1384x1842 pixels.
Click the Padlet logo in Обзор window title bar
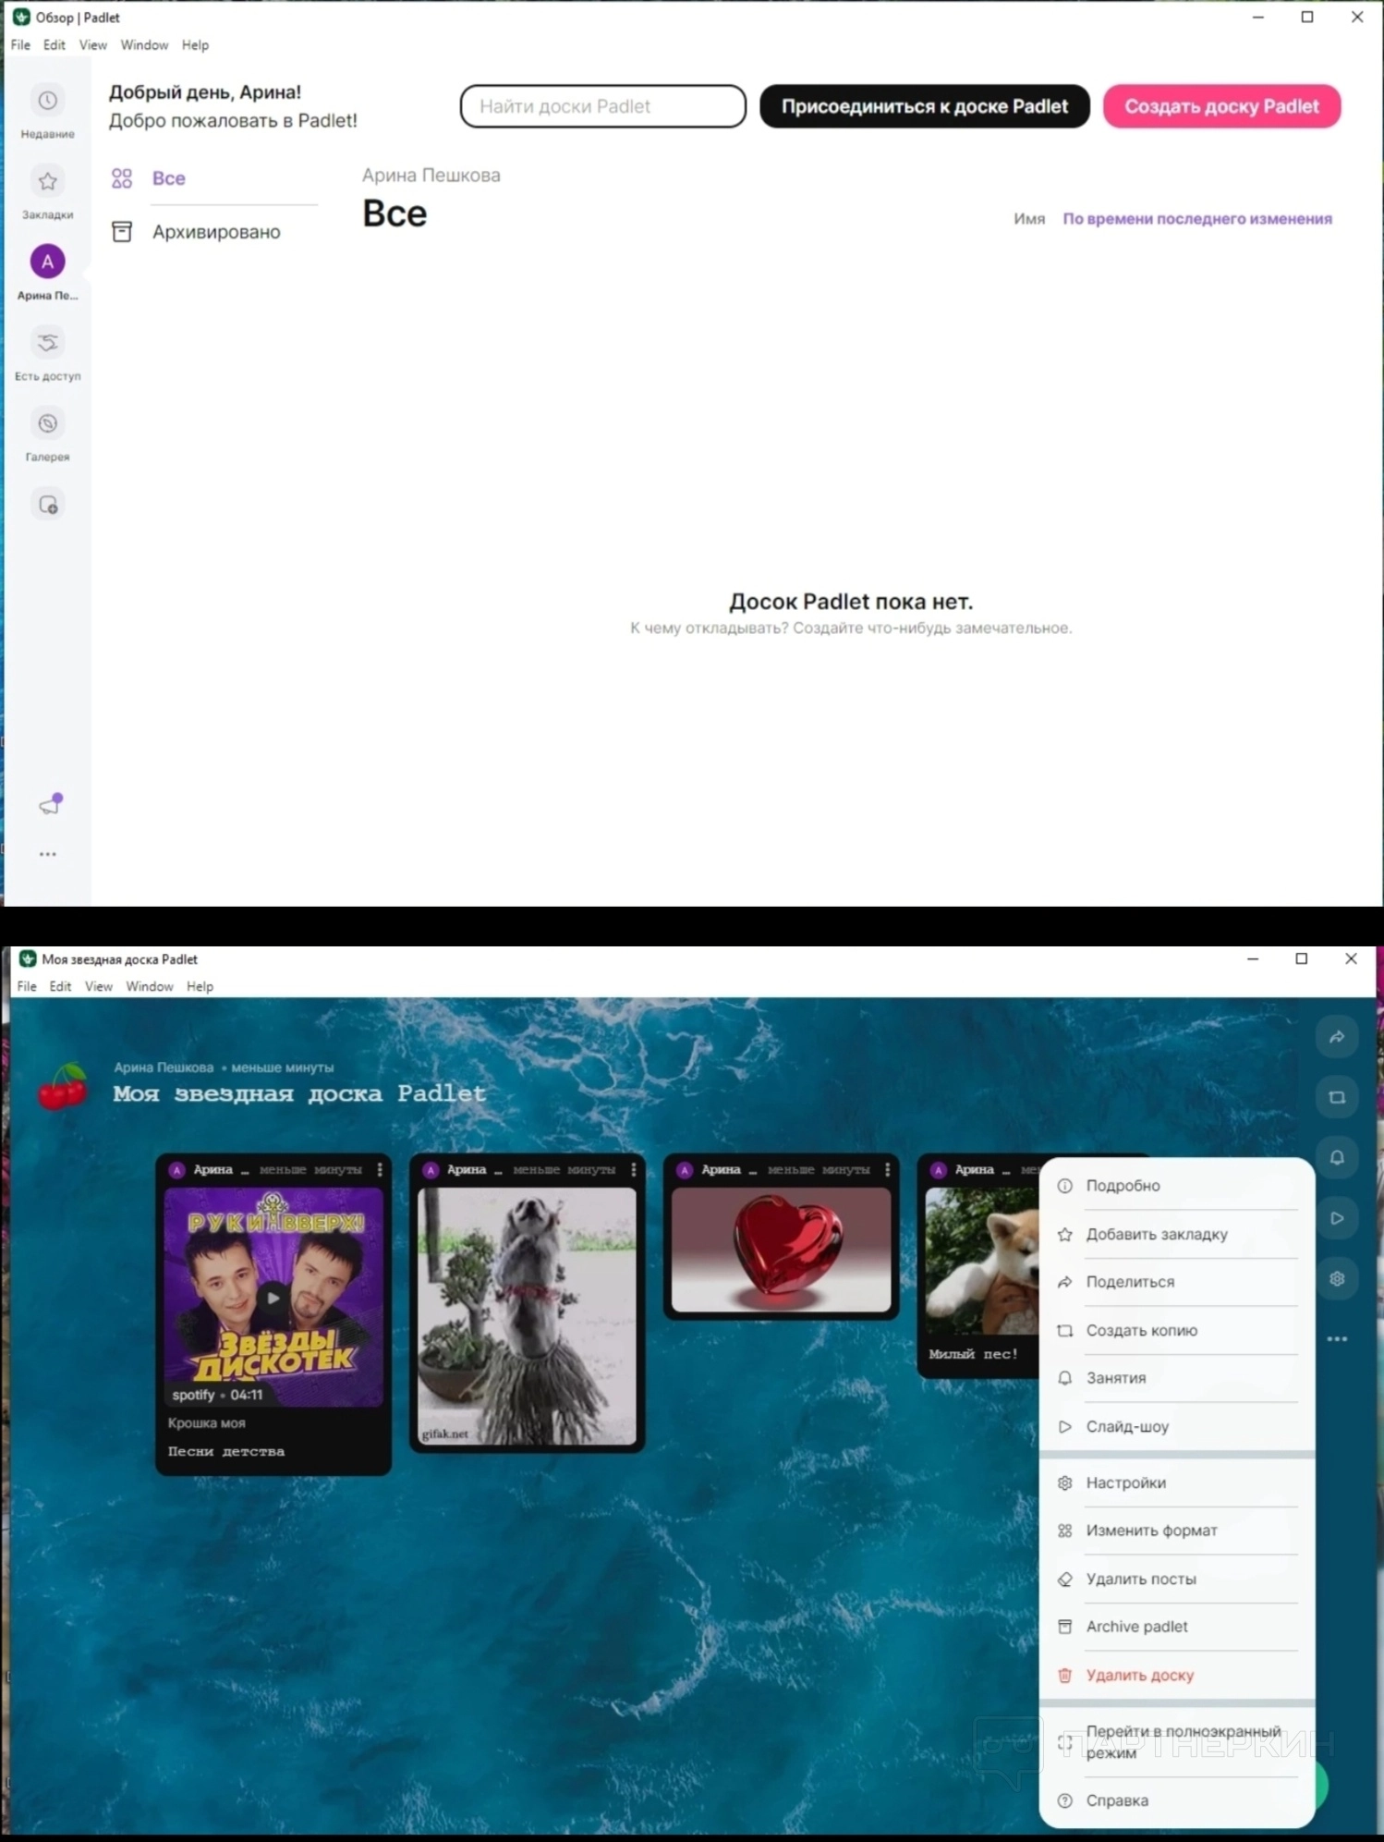tap(21, 17)
